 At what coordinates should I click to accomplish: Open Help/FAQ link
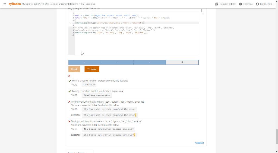[x=248, y=4]
